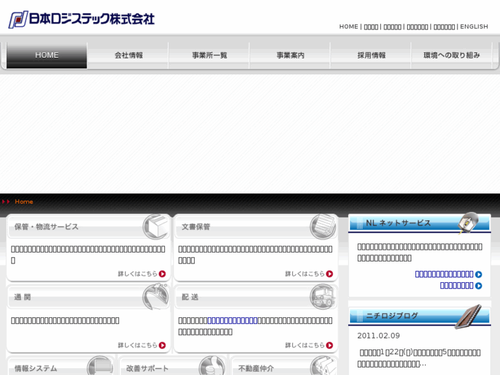Open the 文書保管 heading
This screenshot has height=375, width=500.
tap(196, 226)
